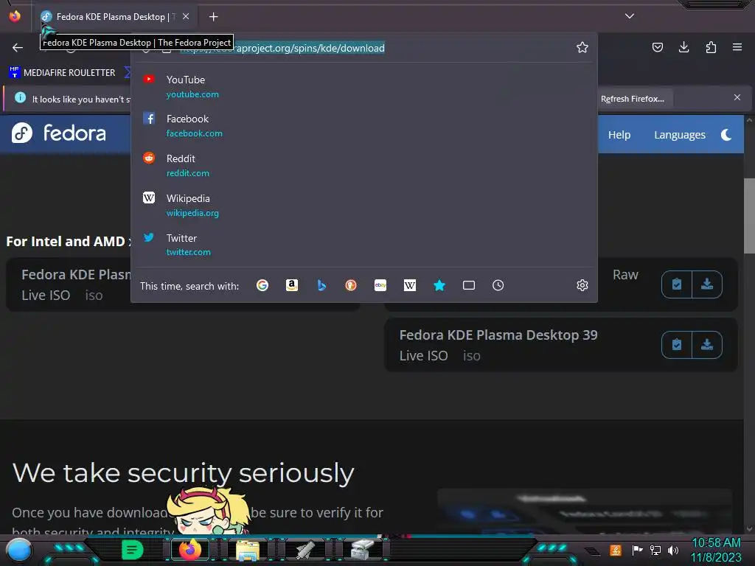Open the Help link on Fedora site
Viewport: 755px width, 566px height.
[x=619, y=135]
